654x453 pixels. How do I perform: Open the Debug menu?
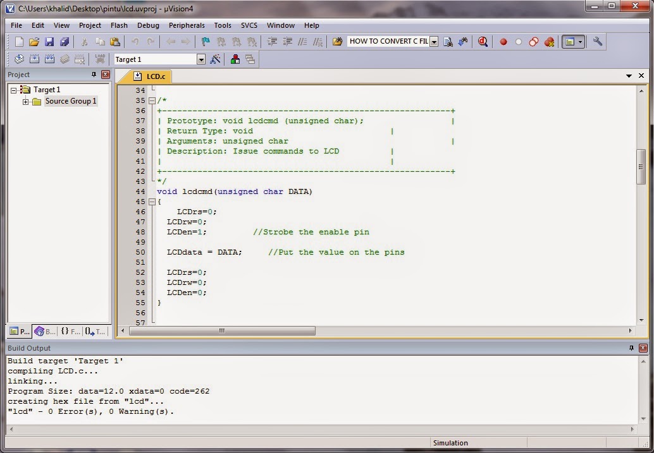click(148, 25)
